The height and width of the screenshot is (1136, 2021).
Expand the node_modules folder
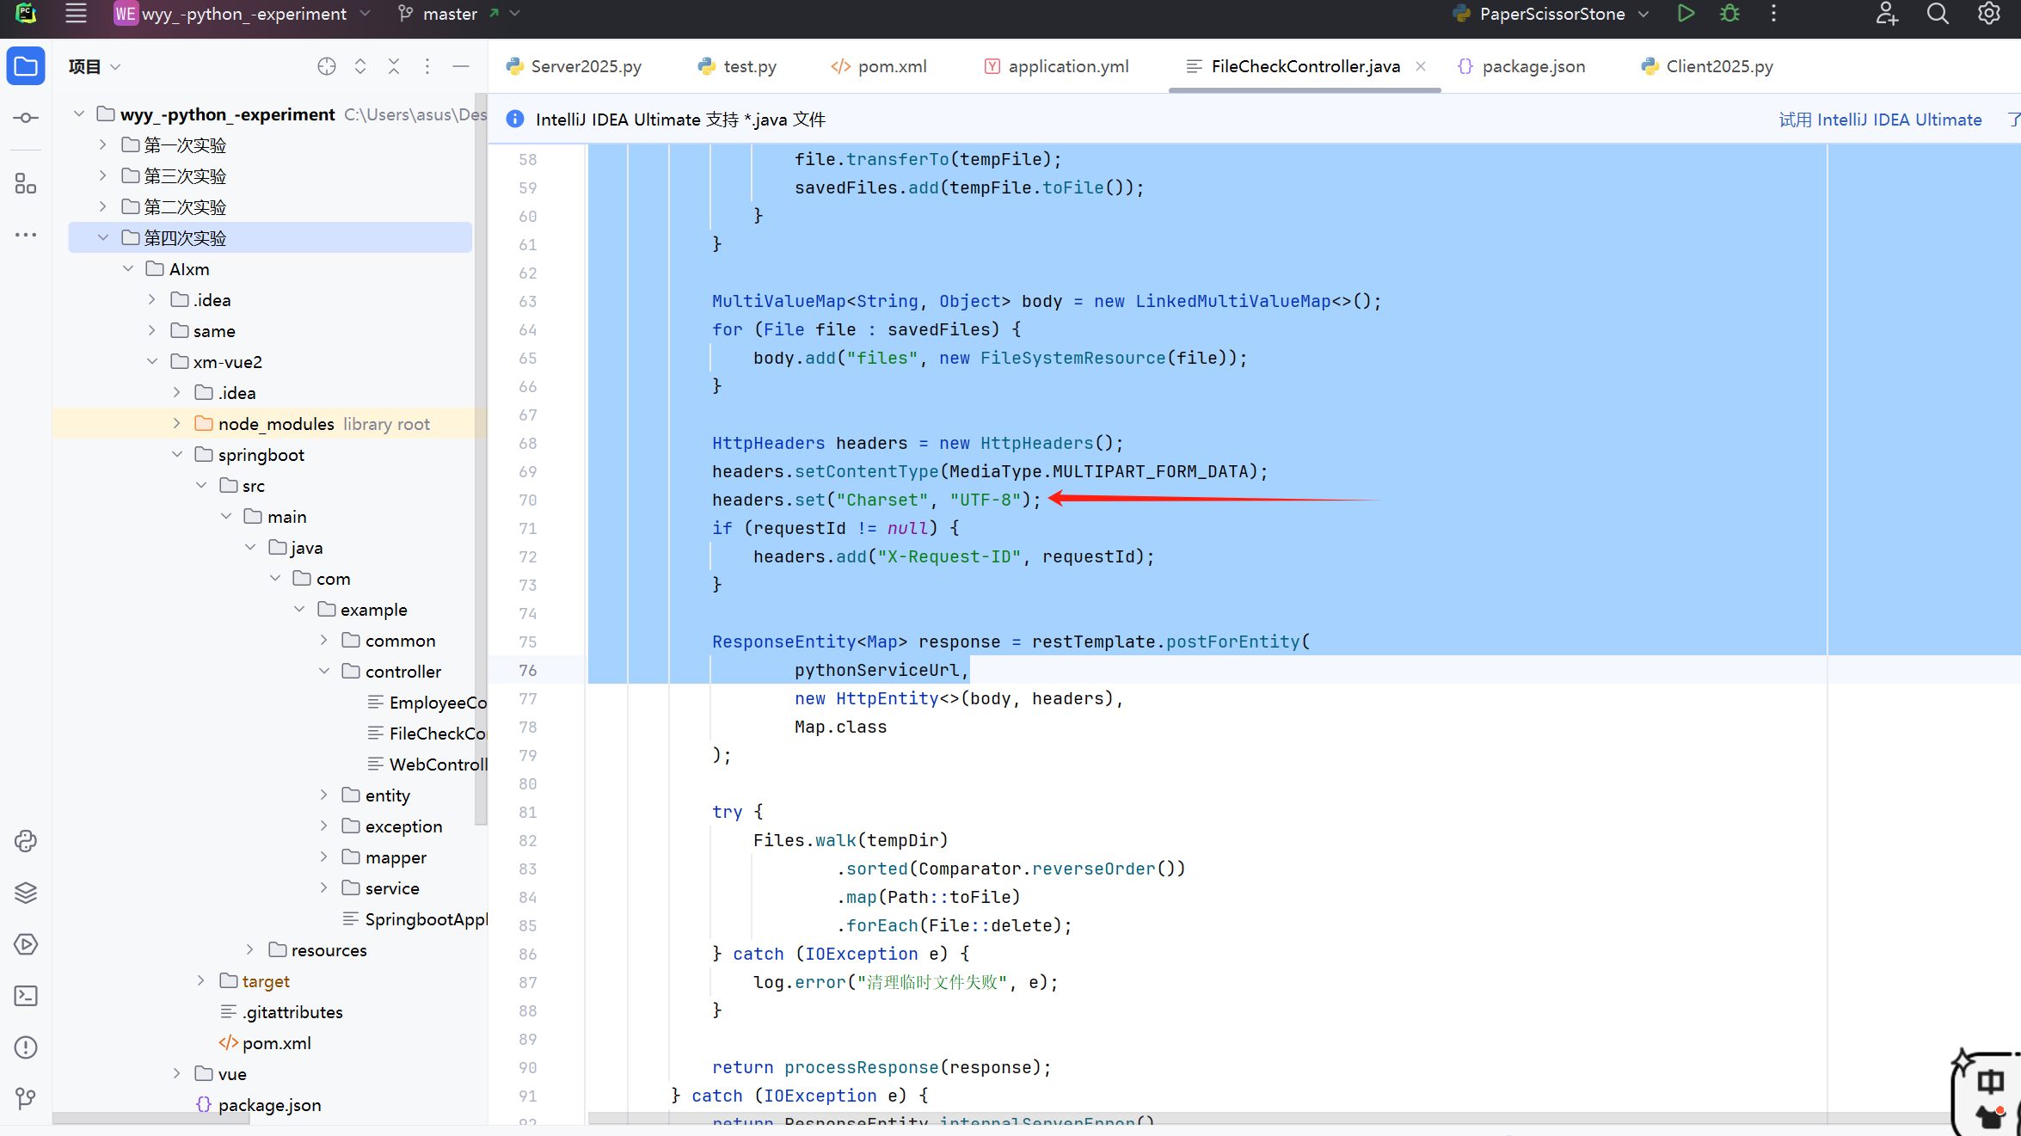(x=177, y=423)
